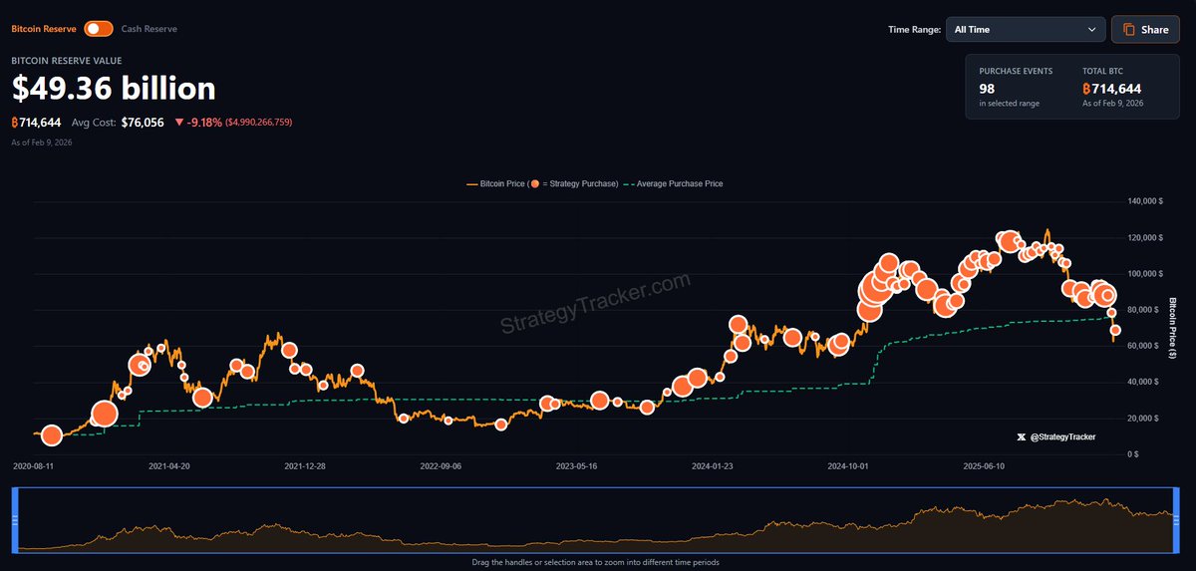Click the orange ₿714,644 holdings under reserve value
This screenshot has height=571, width=1196.
[36, 122]
